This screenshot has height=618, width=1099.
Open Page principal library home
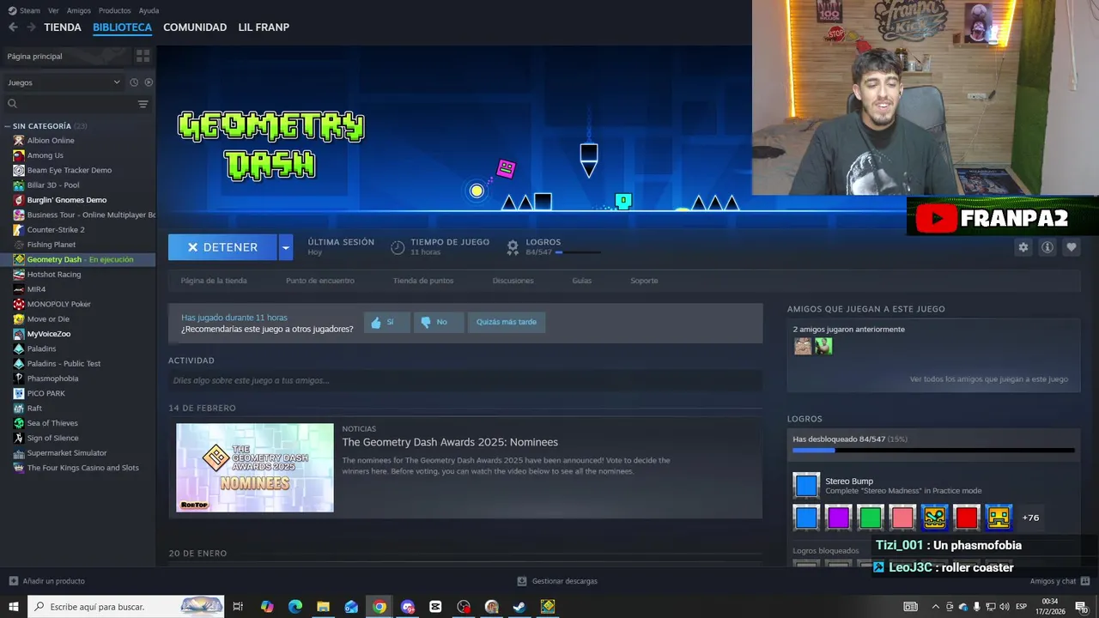[x=35, y=56]
